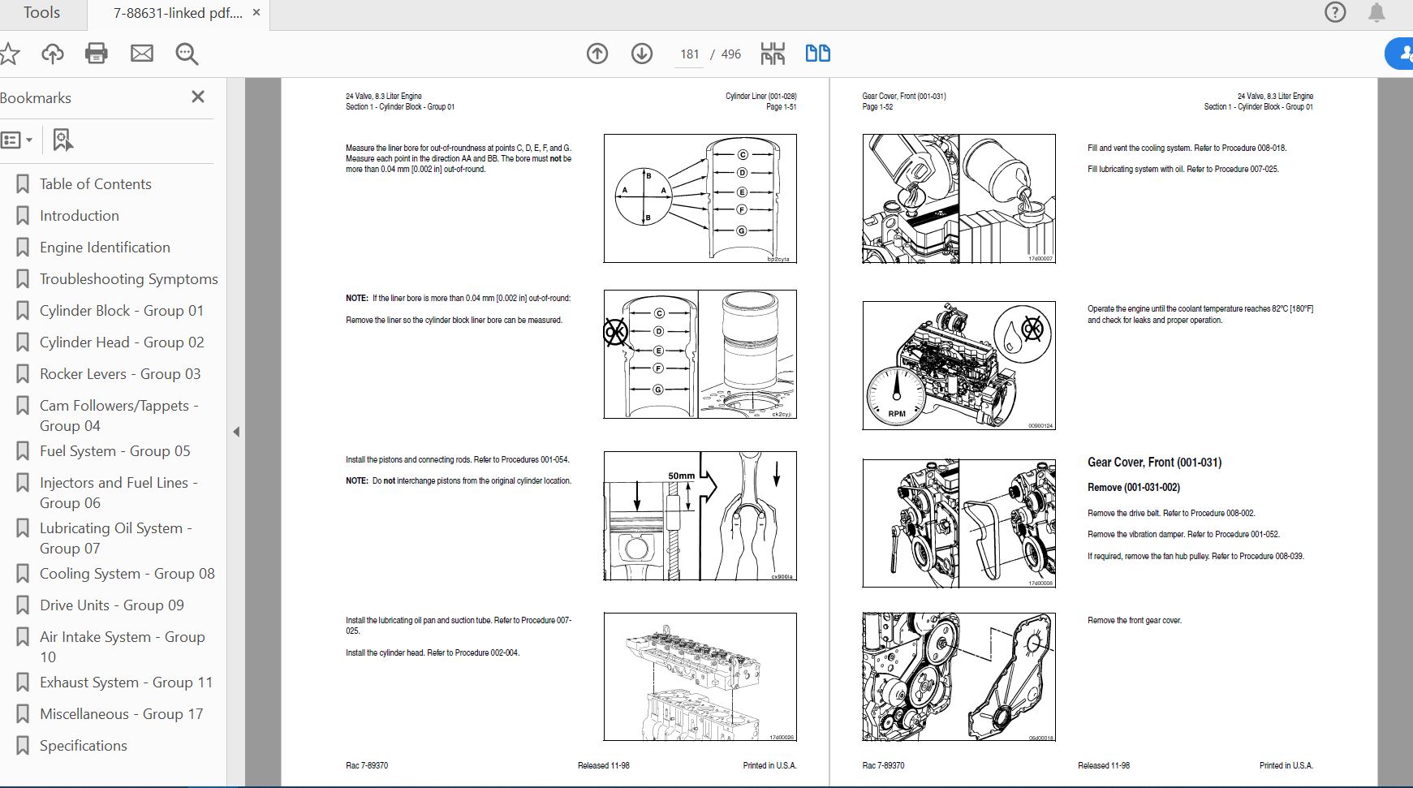Go to previous page arrow
Viewport: 1413px width, 788px height.
tap(597, 54)
